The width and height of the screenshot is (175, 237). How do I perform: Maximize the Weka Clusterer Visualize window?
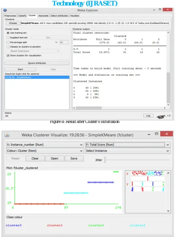(x=156, y=134)
